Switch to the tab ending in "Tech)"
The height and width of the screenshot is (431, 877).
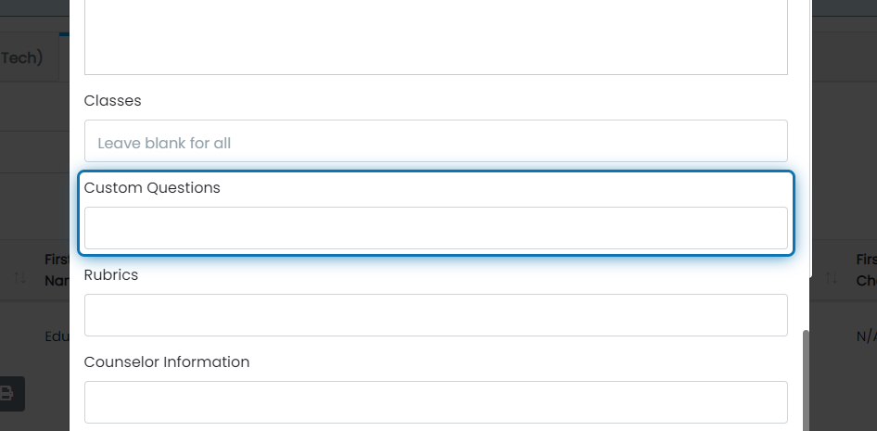click(x=22, y=57)
